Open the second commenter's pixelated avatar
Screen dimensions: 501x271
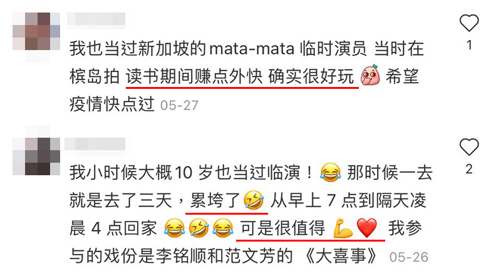pos(36,156)
